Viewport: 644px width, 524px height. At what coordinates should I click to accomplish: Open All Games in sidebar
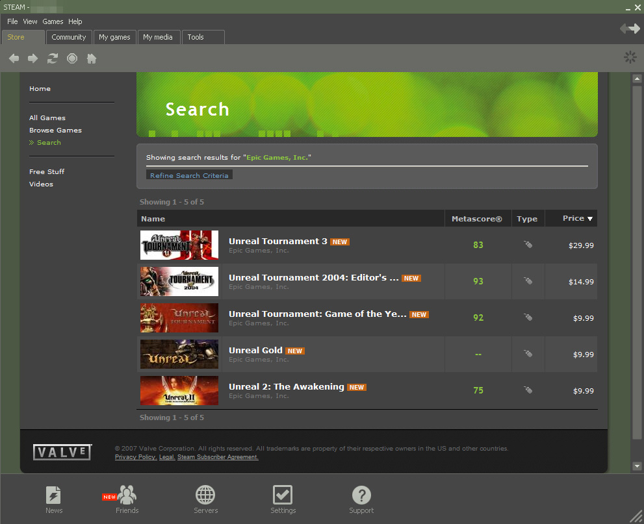click(47, 118)
